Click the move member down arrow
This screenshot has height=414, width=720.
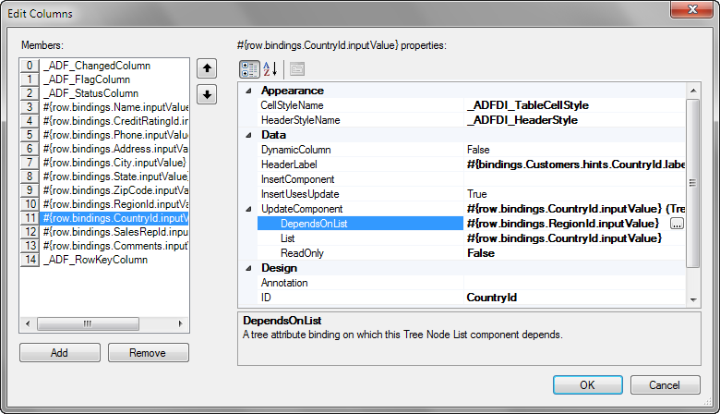pyautogui.click(x=207, y=94)
